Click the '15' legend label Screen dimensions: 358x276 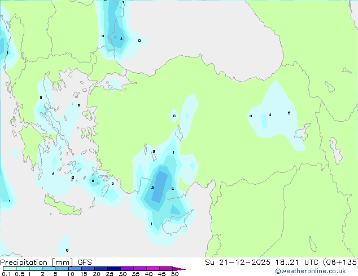coord(84,274)
